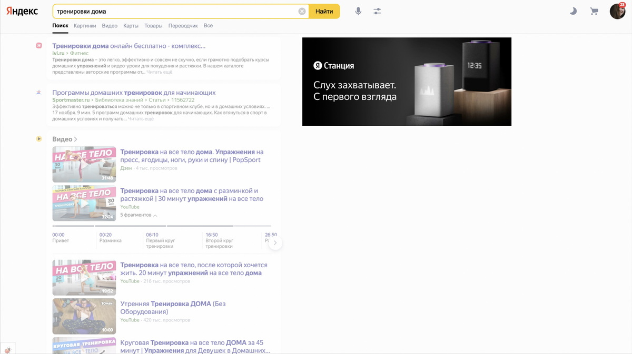Open search settings via the sliders icon
Screen dimensions: 632x354
point(377,11)
